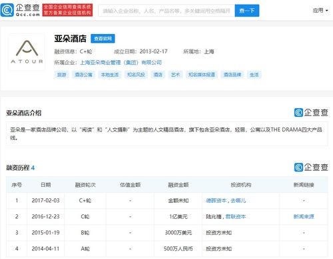Viewport: 333px width, 259px height.
Task: Click the date cell 2016-12-23
Action: [45, 217]
